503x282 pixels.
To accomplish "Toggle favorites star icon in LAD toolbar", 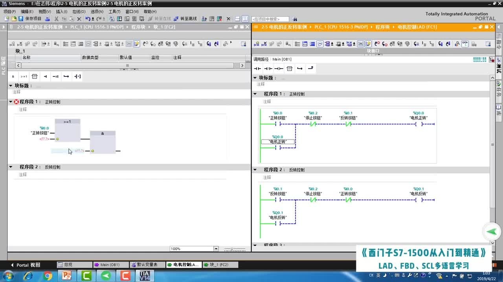I will tap(368, 44).
